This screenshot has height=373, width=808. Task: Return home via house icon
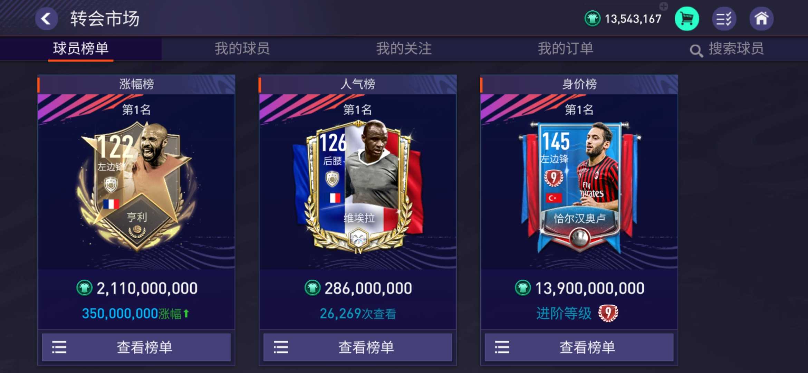click(x=761, y=19)
